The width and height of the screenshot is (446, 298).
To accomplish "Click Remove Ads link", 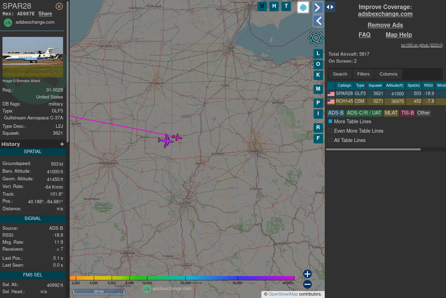I will click(385, 25).
